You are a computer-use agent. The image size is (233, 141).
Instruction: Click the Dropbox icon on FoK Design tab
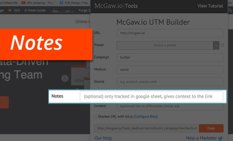pos(61,3)
